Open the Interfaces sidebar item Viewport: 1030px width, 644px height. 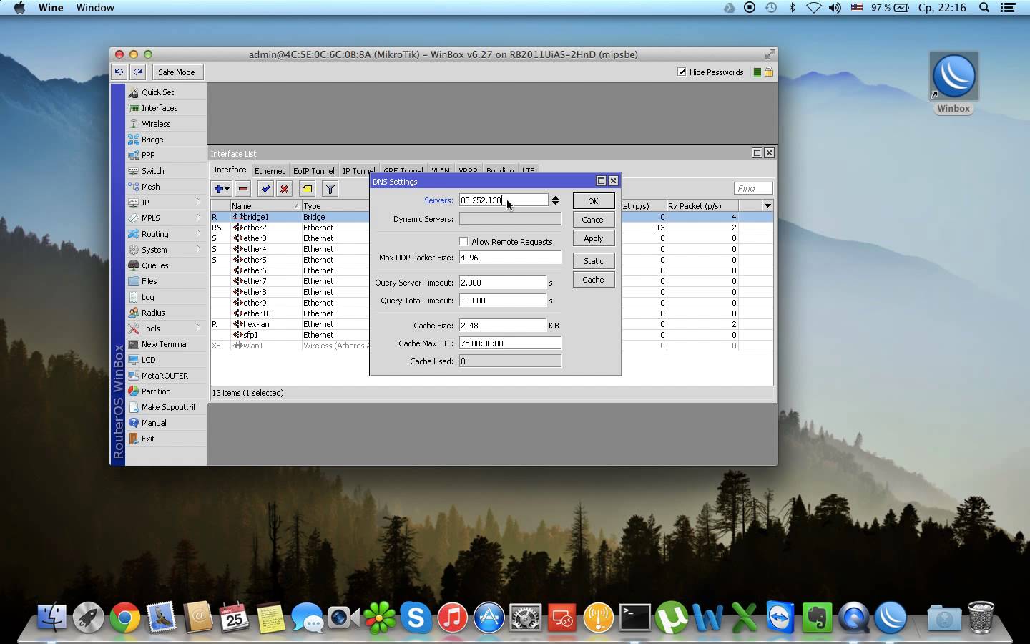(x=160, y=108)
